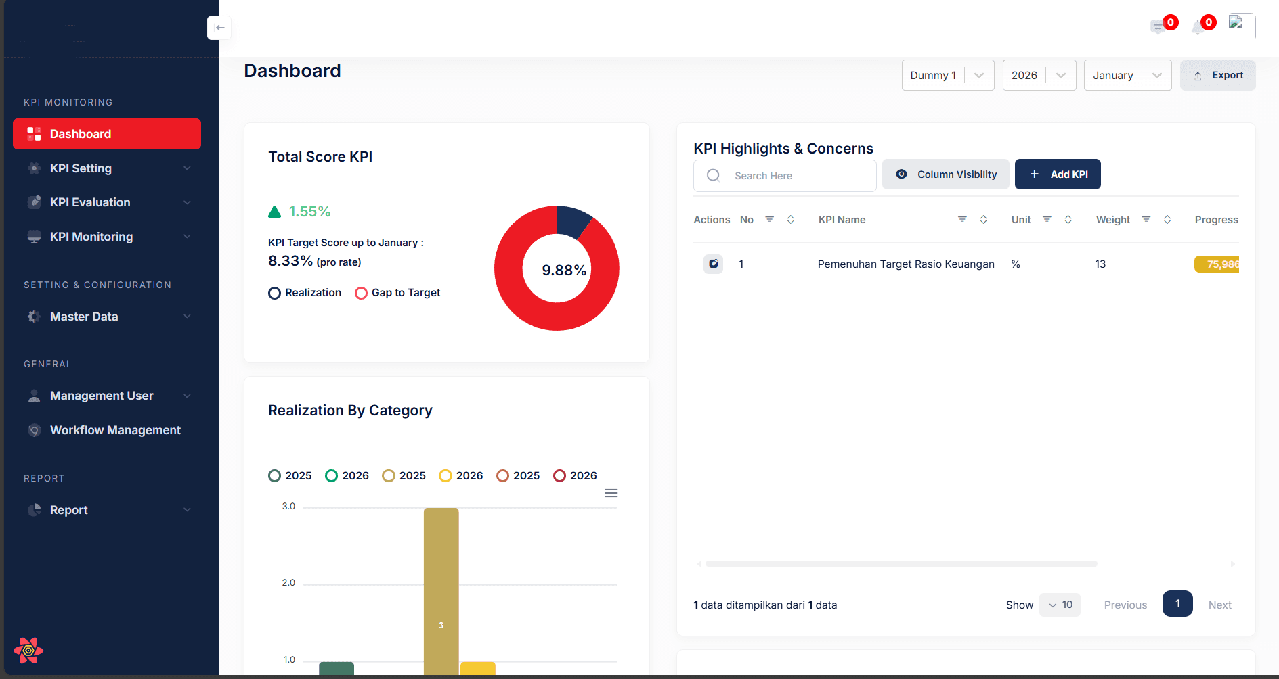Image resolution: width=1279 pixels, height=679 pixels.
Task: Select the Dashboard icon in the sidebar
Action: (35, 134)
